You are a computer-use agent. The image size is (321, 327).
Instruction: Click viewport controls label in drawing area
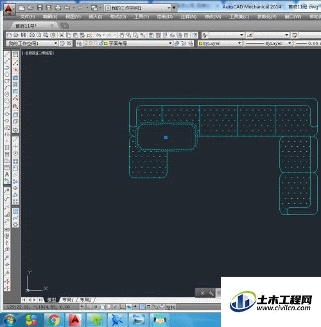click(x=38, y=53)
